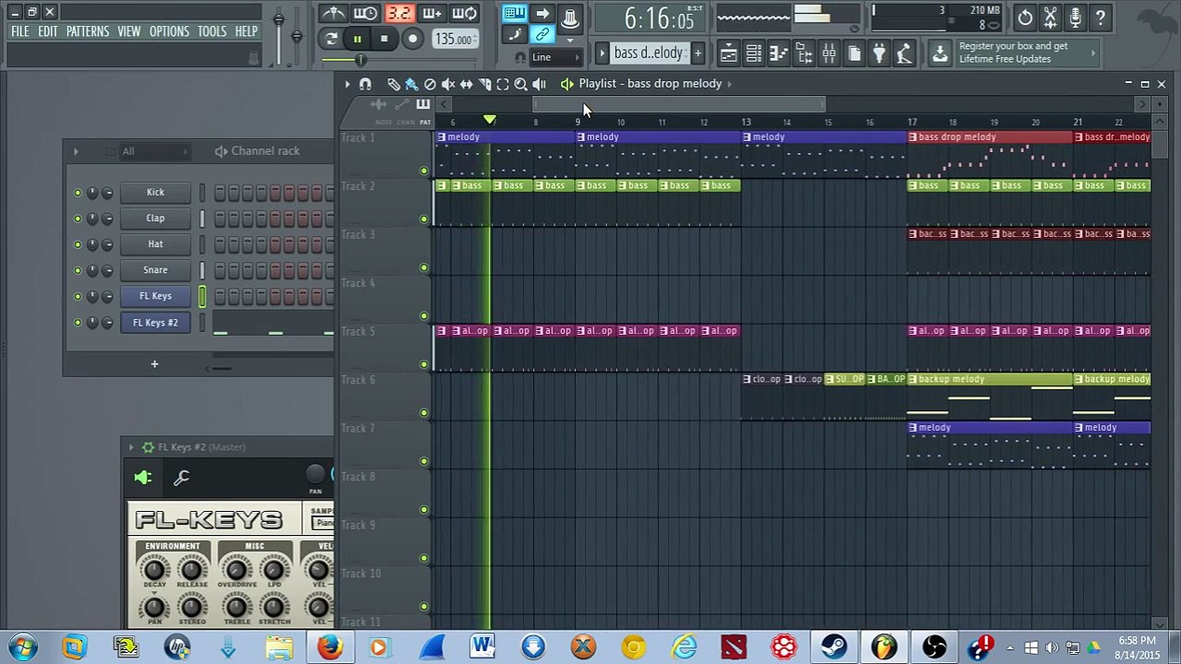Open the PATTERNS menu
Screen dimensions: 1181x664
88,31
